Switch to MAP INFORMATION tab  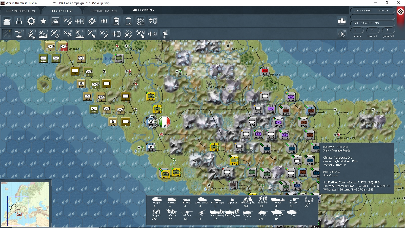[x=21, y=11]
